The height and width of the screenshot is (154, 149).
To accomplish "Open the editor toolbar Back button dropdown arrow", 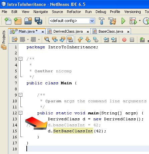I will (x=28, y=39).
